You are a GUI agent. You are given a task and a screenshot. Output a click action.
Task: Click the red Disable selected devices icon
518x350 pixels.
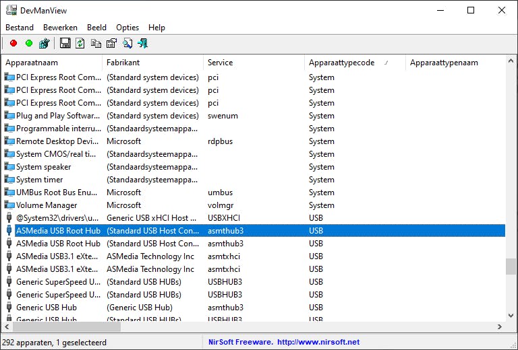tap(13, 44)
